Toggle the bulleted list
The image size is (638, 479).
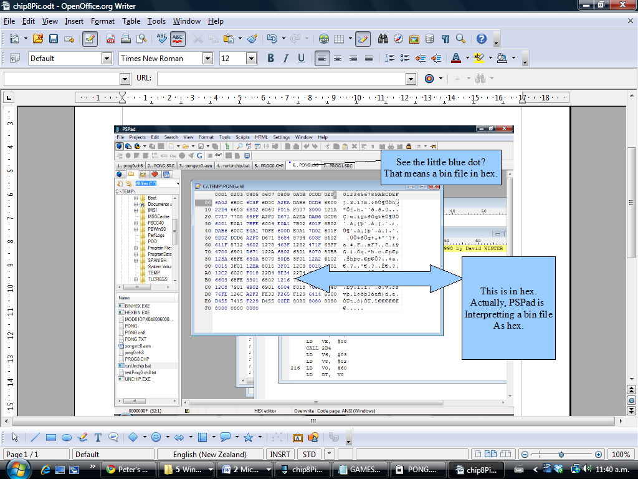coord(405,58)
